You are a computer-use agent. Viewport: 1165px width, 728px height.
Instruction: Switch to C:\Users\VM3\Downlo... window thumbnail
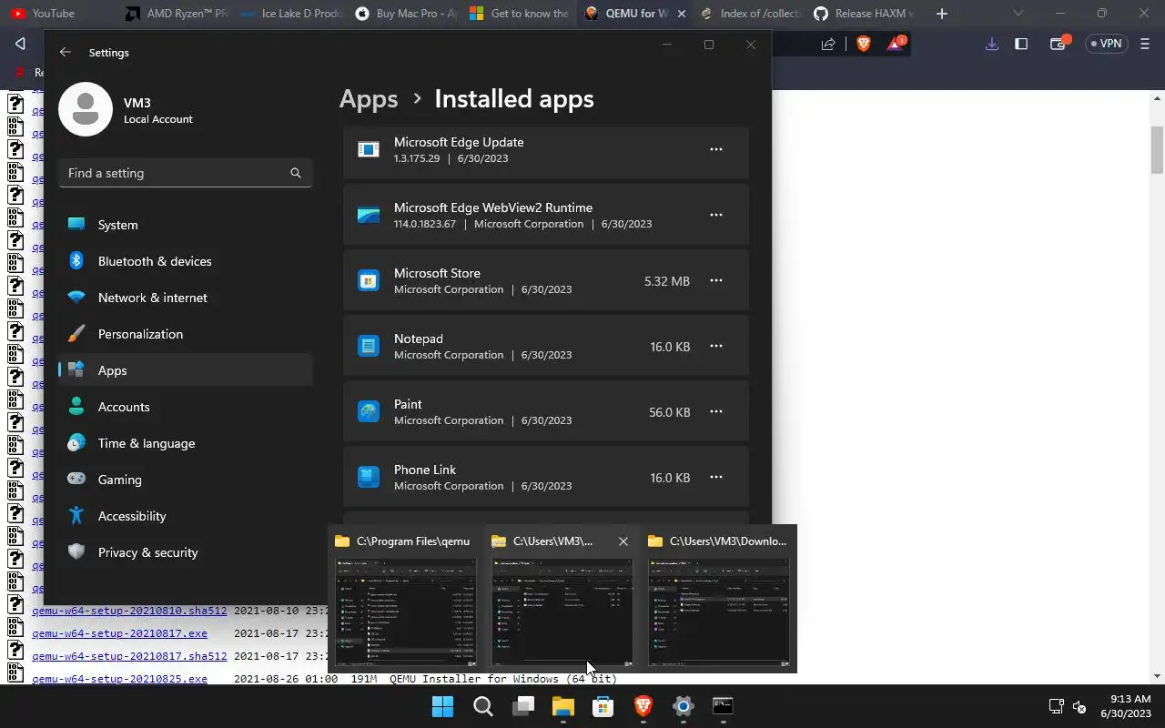719,599
